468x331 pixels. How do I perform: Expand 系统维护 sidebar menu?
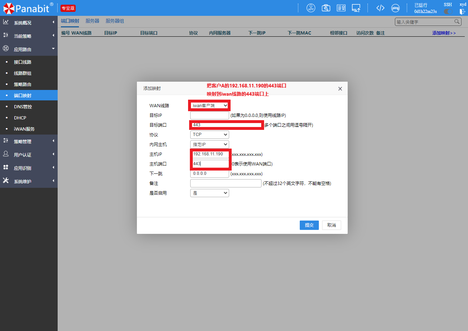(x=29, y=181)
